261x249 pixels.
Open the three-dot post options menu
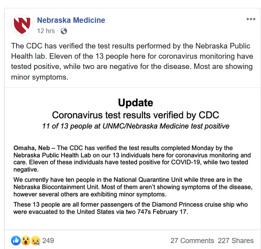[251, 19]
